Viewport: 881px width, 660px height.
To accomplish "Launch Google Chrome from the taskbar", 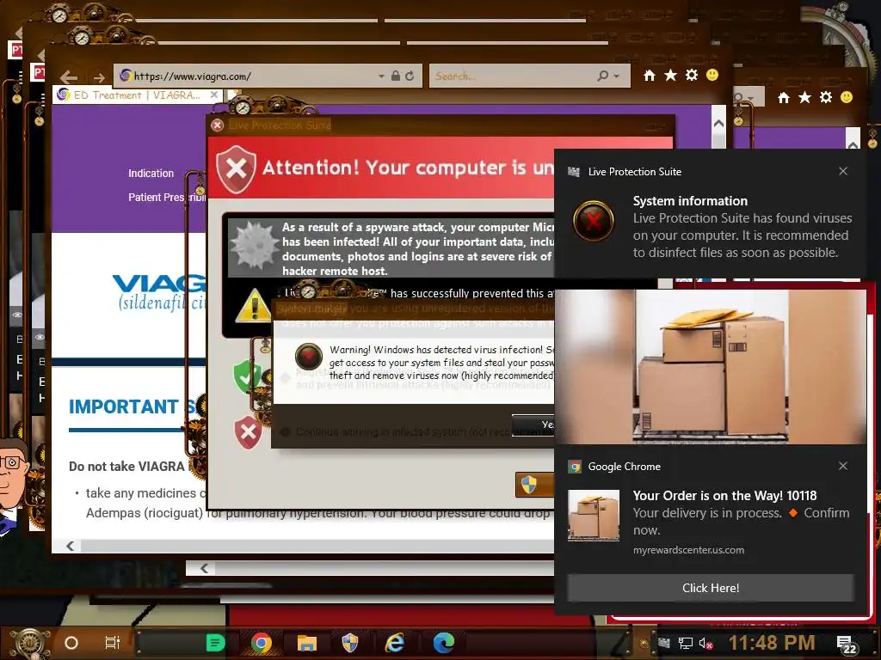I will pyautogui.click(x=262, y=643).
